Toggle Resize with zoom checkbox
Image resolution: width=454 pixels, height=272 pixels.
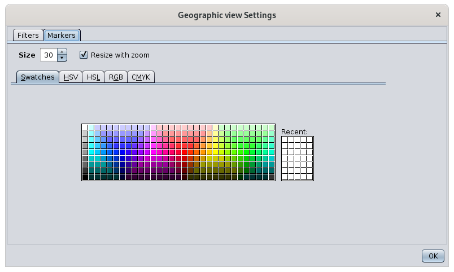pos(84,55)
